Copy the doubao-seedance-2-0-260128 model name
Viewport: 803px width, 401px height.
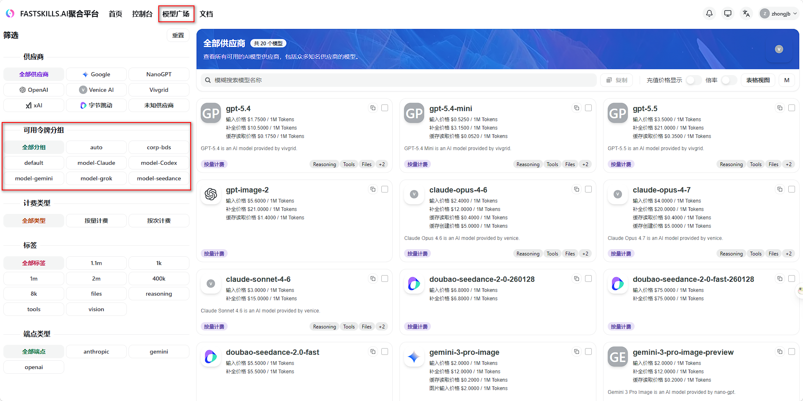pos(577,279)
